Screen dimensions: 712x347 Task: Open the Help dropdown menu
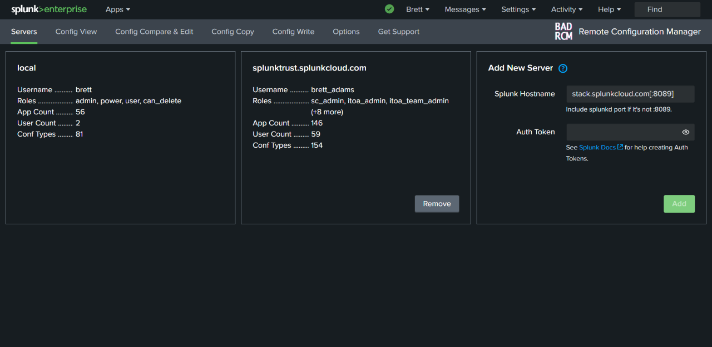609,9
